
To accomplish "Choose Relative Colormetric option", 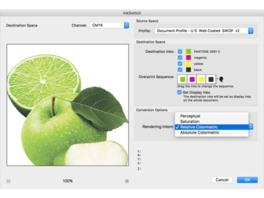I will [x=211, y=127].
